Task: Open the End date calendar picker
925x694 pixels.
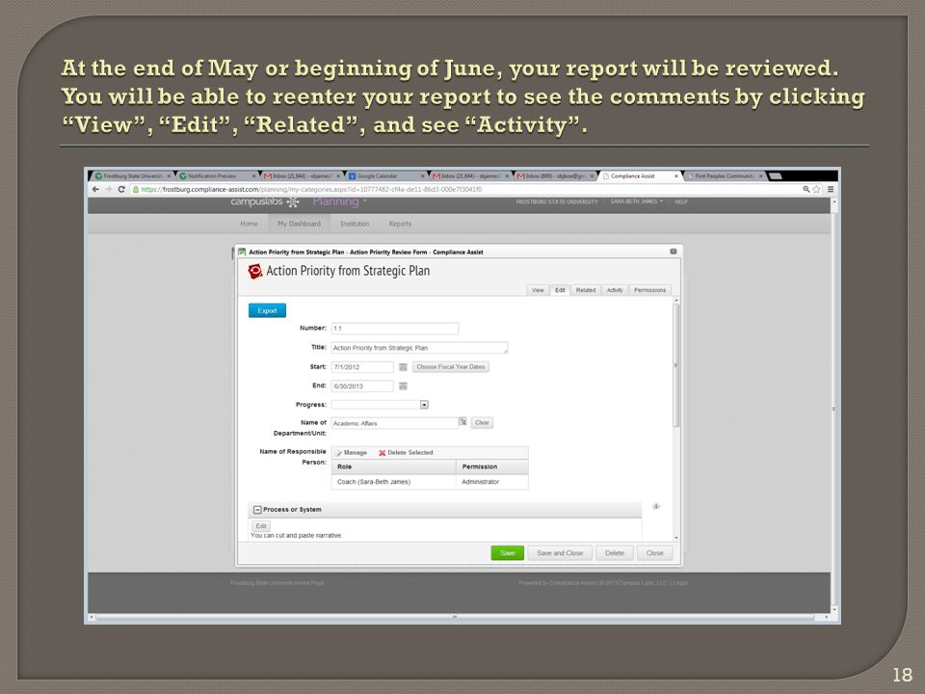Action: pos(403,386)
